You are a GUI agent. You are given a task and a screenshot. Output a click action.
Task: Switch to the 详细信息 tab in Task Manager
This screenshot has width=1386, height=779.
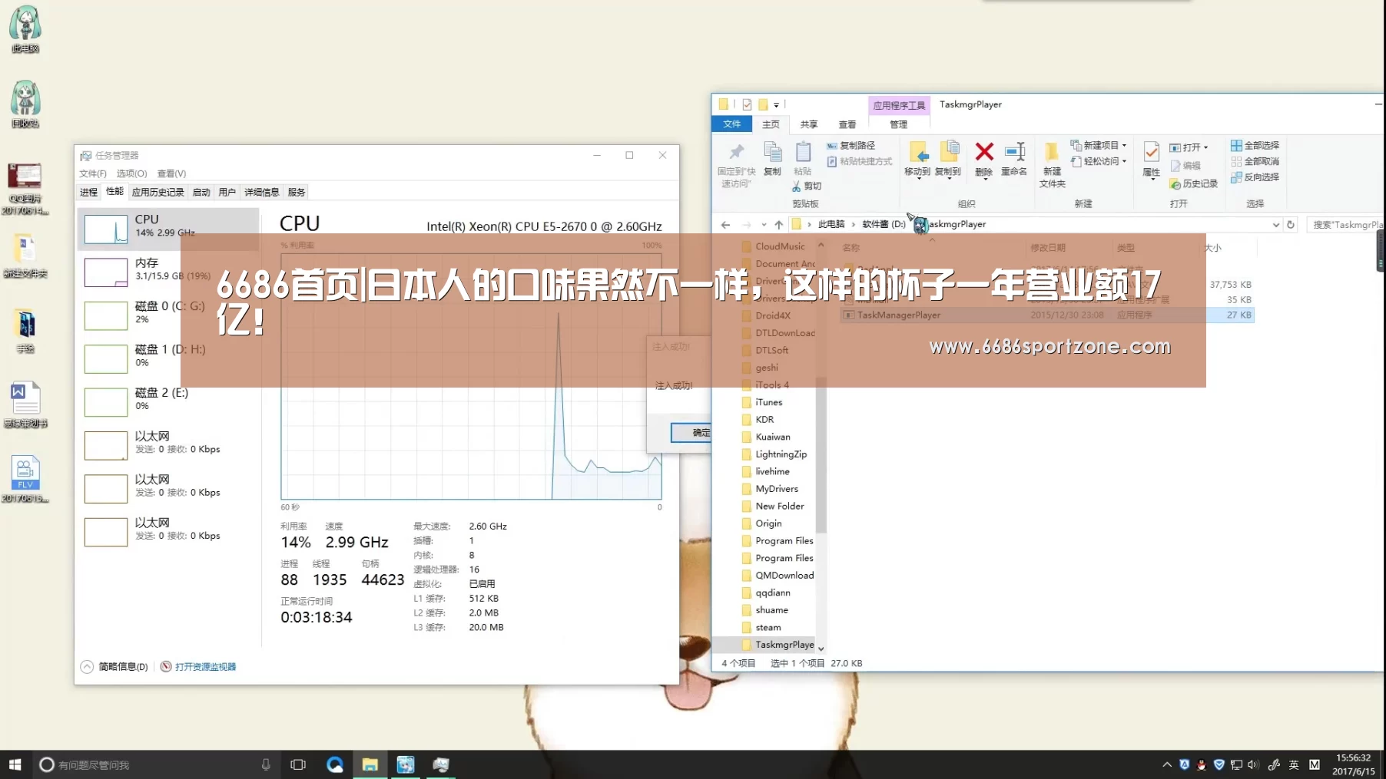pyautogui.click(x=262, y=192)
